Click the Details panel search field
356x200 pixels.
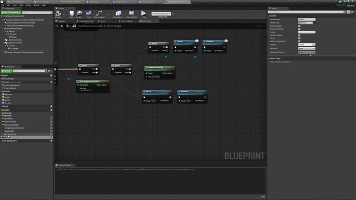point(306,12)
